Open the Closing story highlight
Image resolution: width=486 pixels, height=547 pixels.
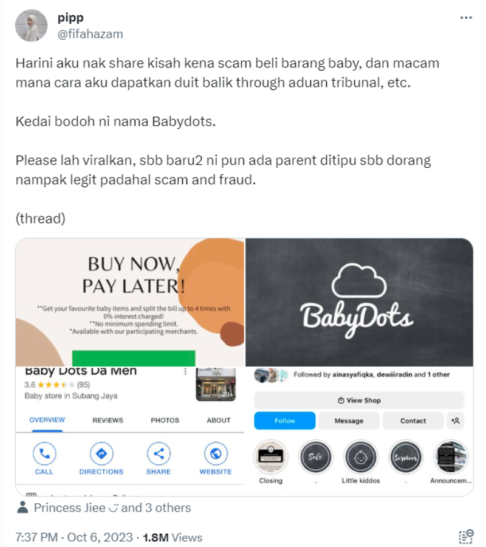[271, 456]
